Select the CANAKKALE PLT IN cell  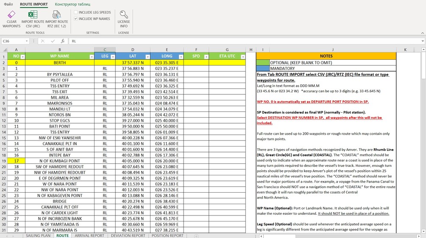coord(60,144)
